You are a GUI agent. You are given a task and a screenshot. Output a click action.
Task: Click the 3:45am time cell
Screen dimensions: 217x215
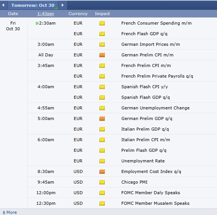click(46, 65)
